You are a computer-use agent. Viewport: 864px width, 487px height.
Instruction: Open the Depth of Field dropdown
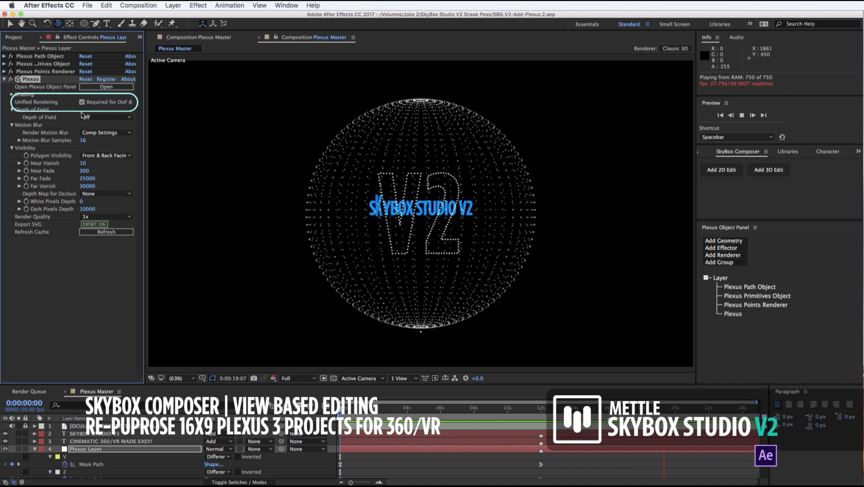[106, 117]
